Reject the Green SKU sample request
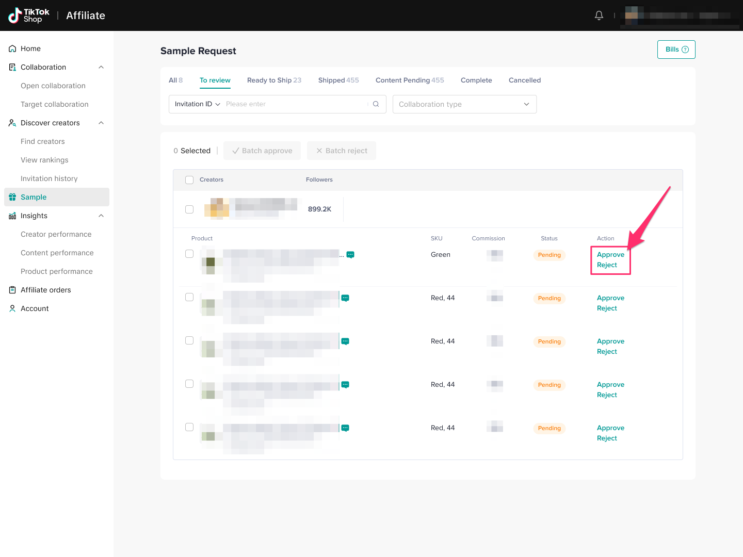This screenshot has width=743, height=557. tap(607, 265)
